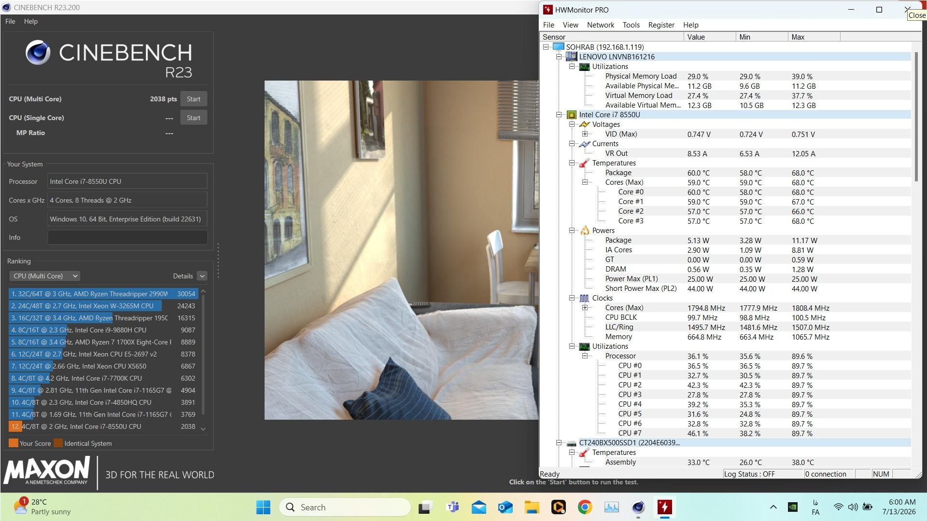Collapse the SOHRAB root tree node

click(x=546, y=47)
